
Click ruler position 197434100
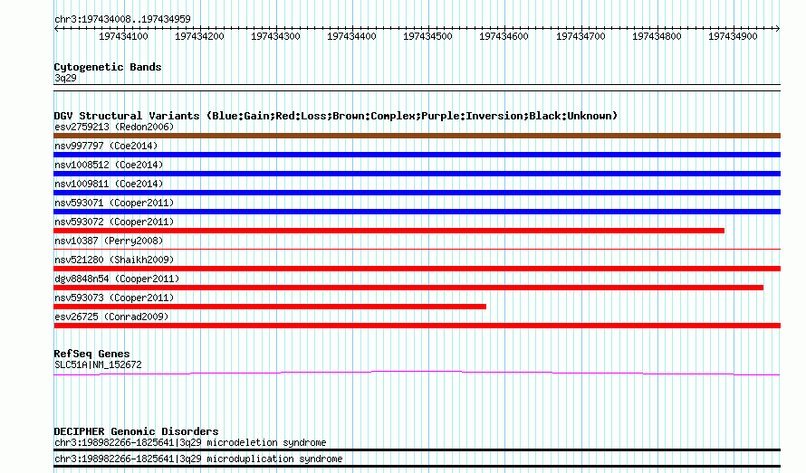pyautogui.click(x=123, y=36)
